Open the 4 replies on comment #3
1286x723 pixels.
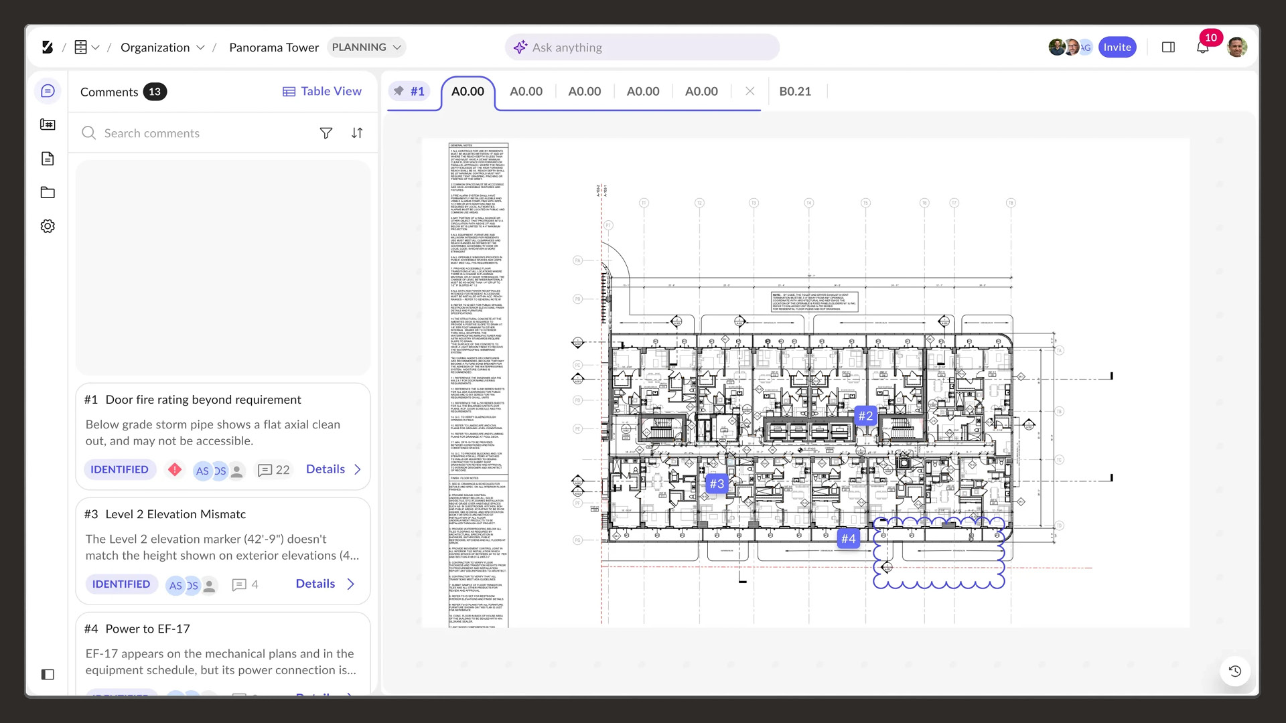click(245, 584)
